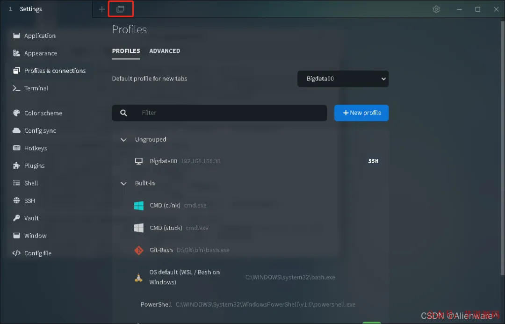Open the CMD (clink) profile

click(x=250, y=205)
